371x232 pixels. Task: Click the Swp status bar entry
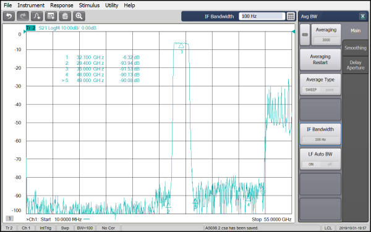(65, 228)
